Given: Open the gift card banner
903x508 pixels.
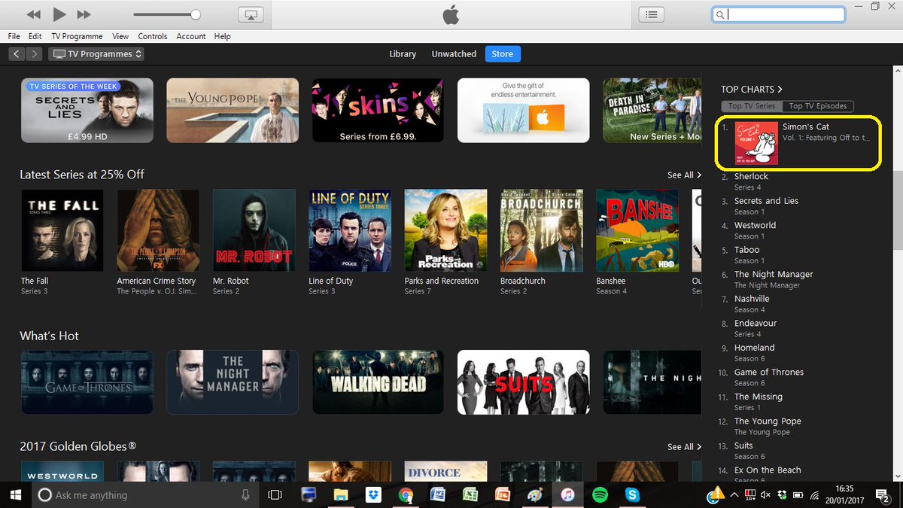Looking at the screenshot, I should coord(524,111).
